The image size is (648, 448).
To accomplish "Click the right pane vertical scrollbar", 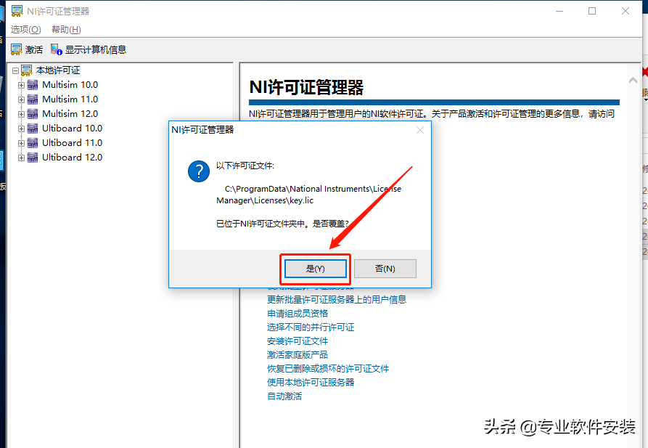I will pos(632,218).
